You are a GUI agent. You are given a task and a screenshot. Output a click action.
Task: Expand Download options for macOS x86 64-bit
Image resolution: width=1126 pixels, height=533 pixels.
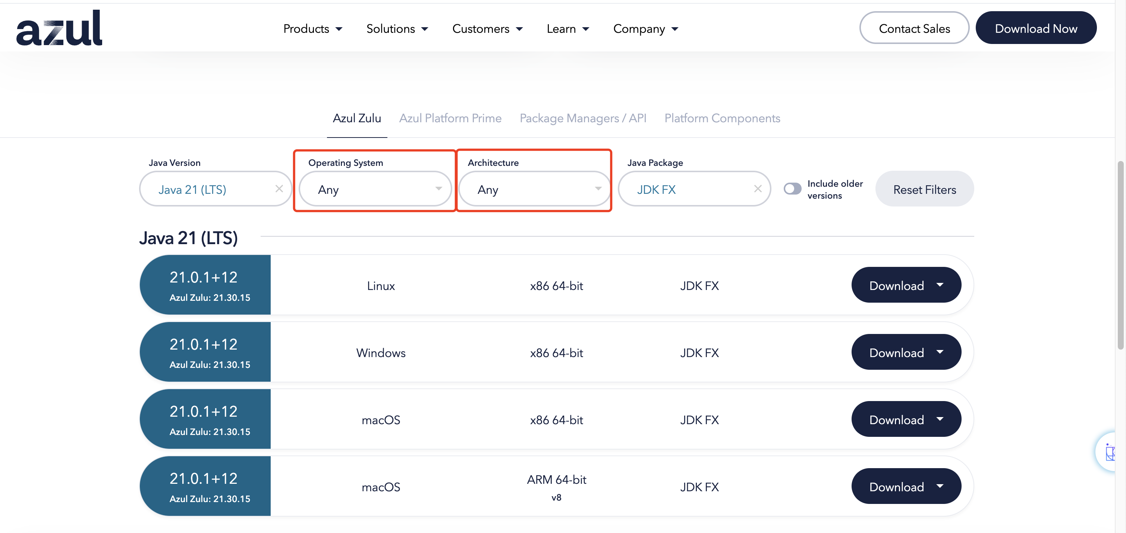pos(906,419)
